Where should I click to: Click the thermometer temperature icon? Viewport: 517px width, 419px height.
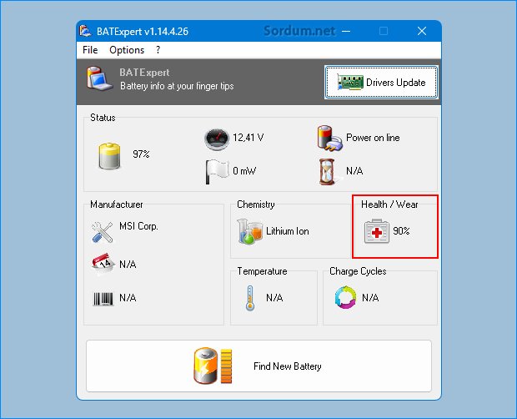pos(250,298)
